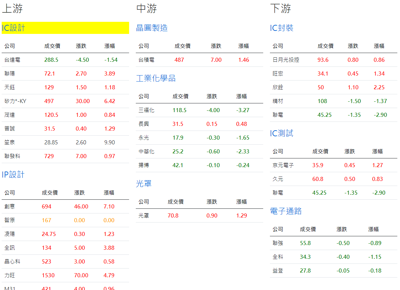The width and height of the screenshot is (400, 290).
Task: Click the 台達電 company name
Action: (x=12, y=60)
